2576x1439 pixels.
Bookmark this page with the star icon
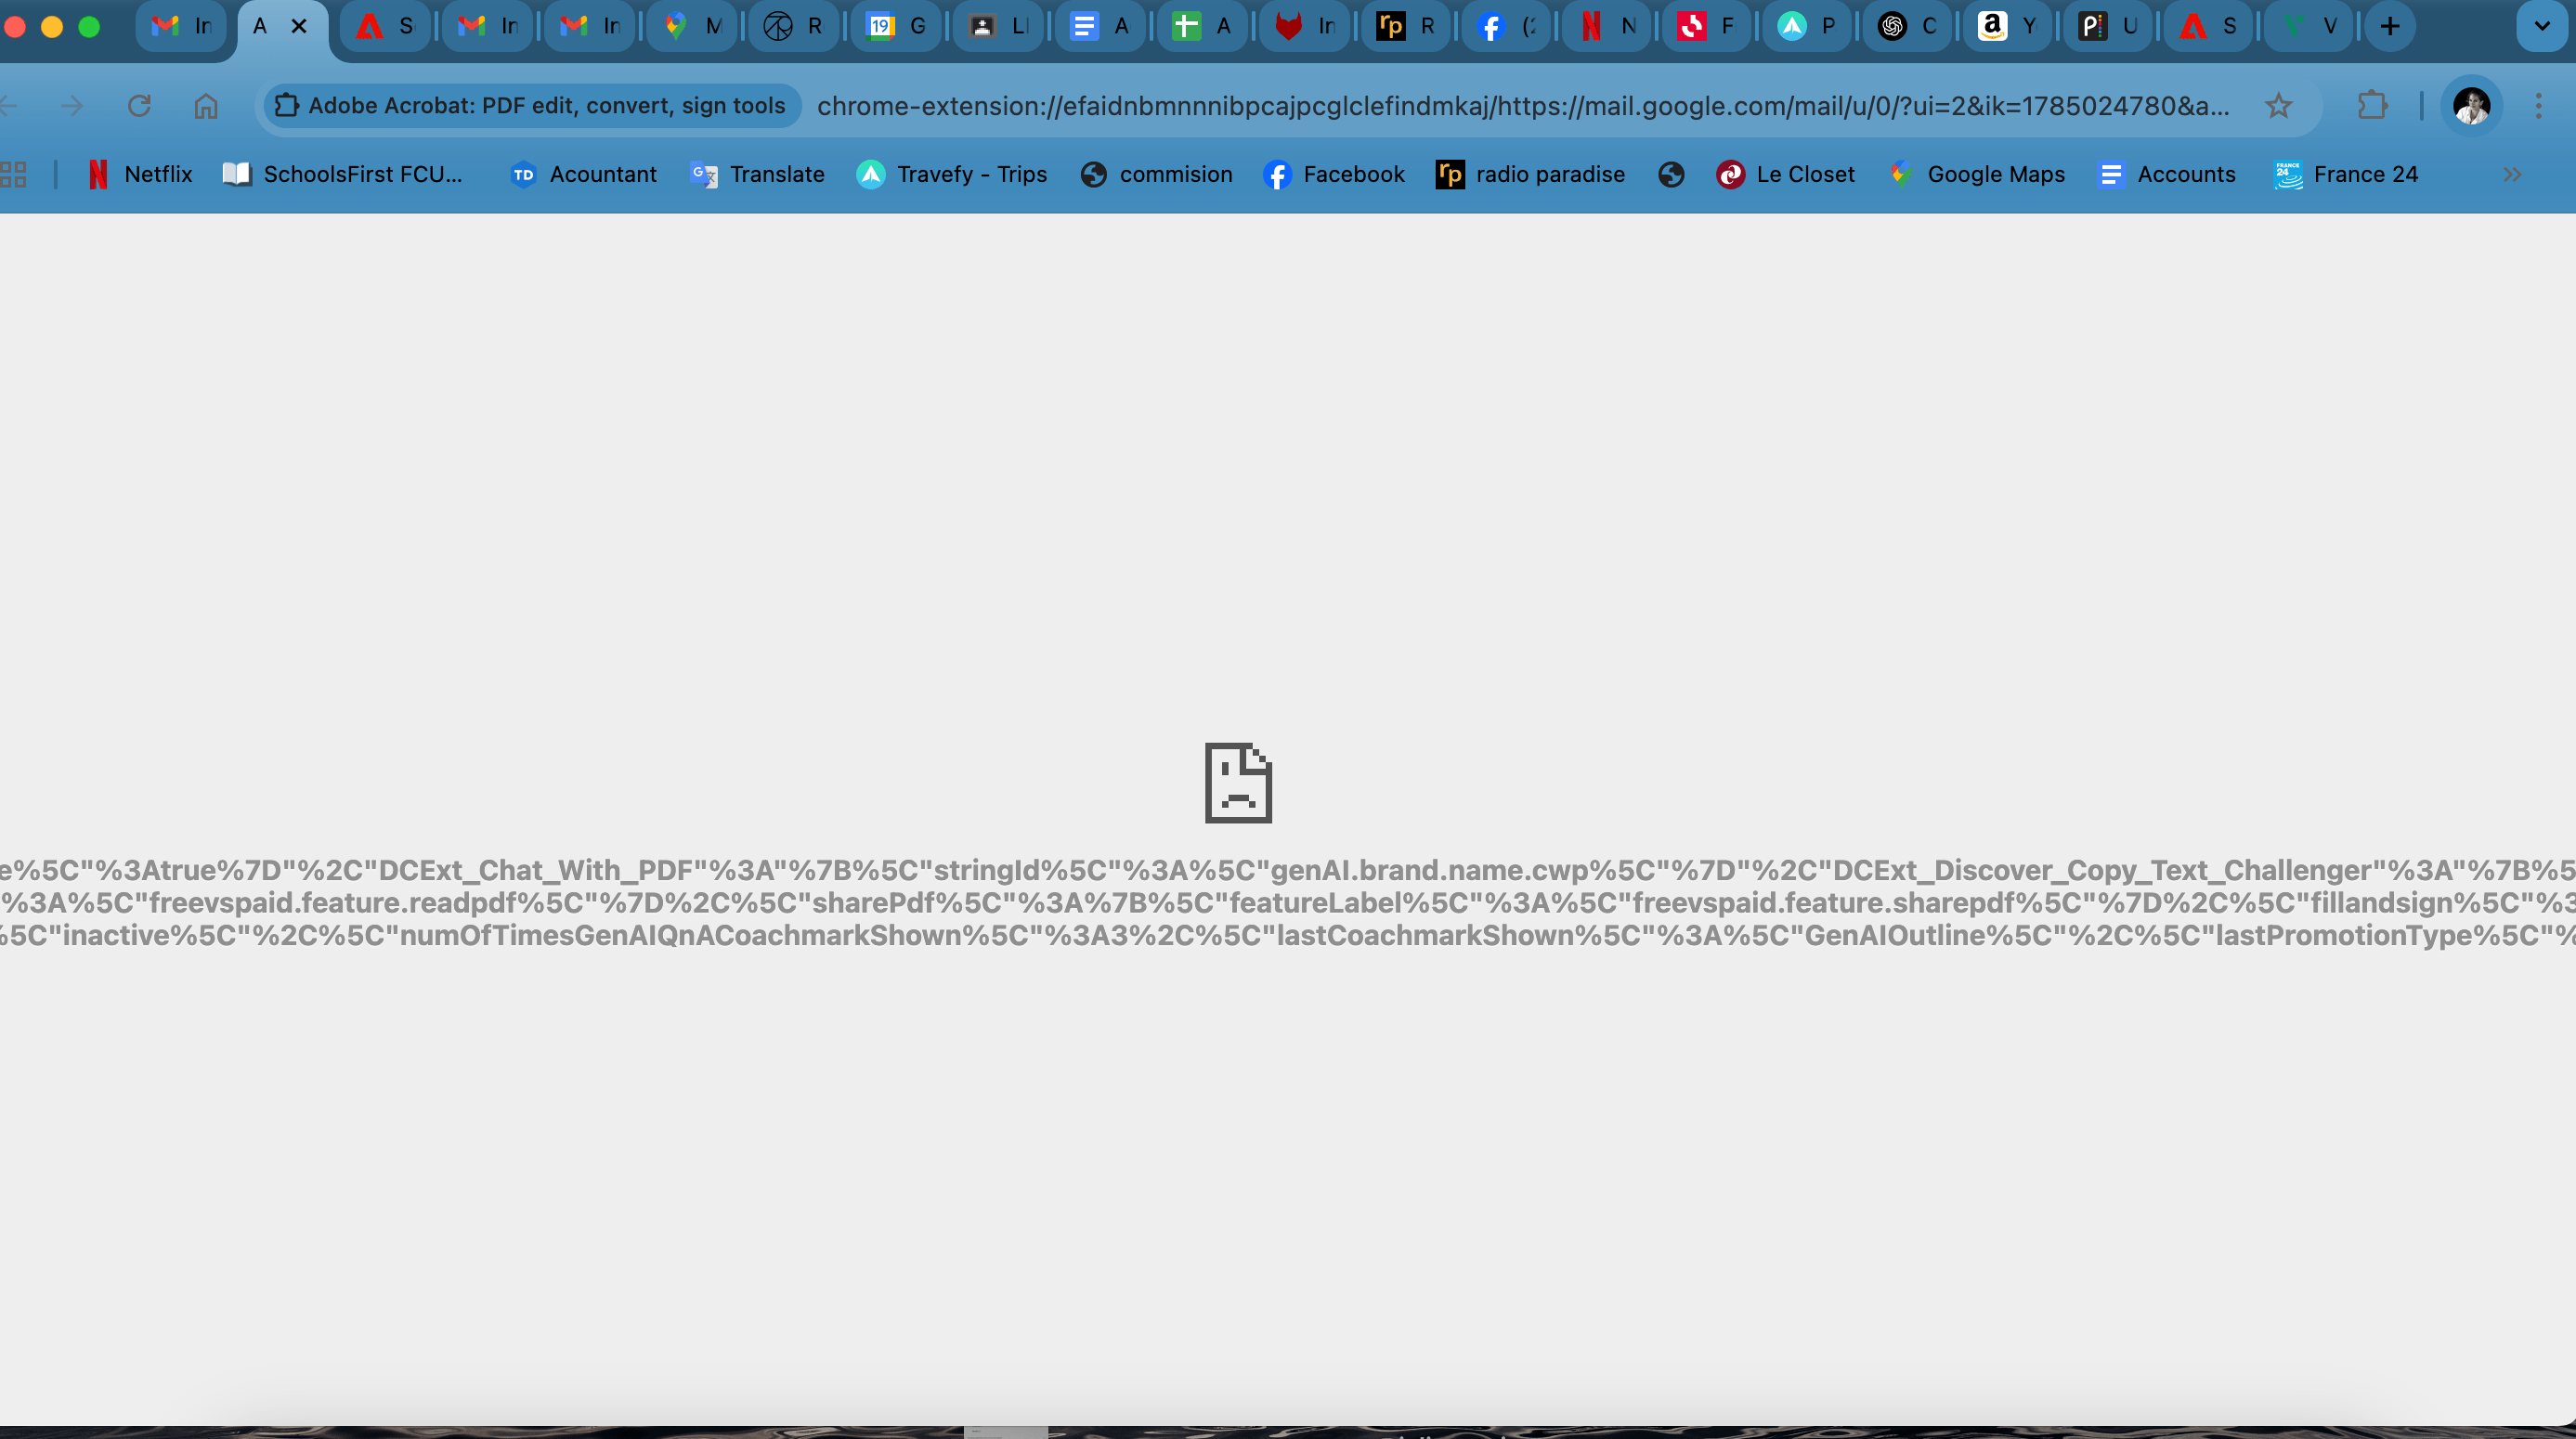pyautogui.click(x=2279, y=106)
